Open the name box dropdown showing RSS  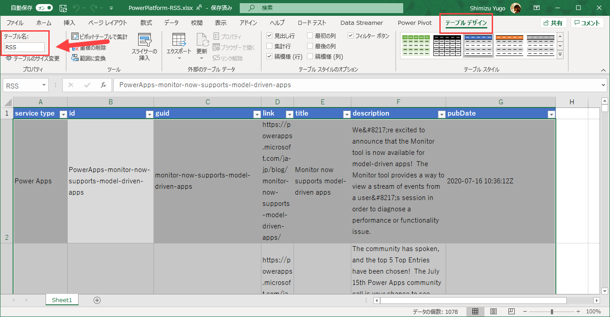coord(43,85)
